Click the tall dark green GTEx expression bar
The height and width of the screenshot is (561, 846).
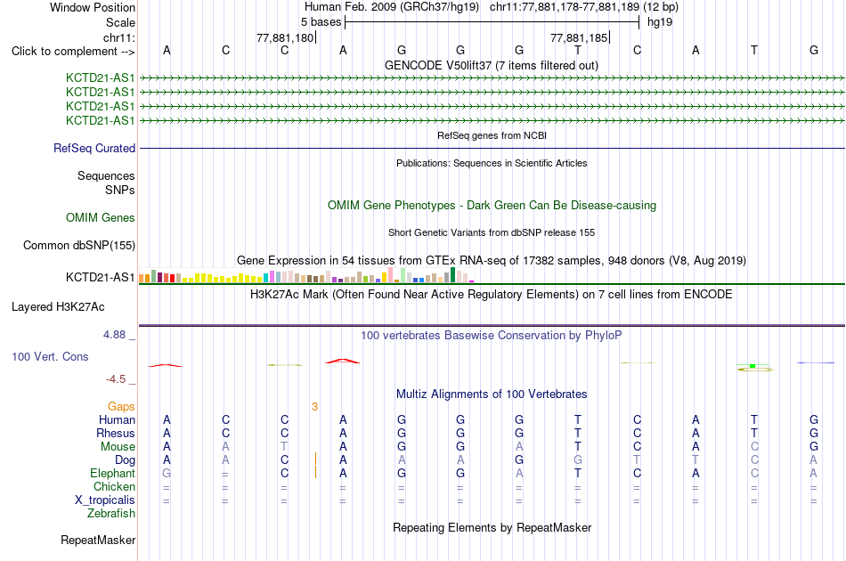(452, 274)
